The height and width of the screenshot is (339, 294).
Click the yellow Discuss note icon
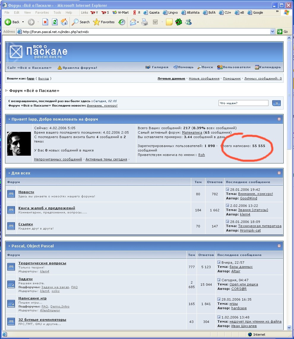[x=169, y=22]
